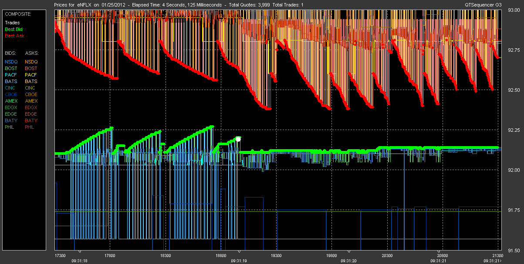
Task: Click the 09:31:21> time label
Action: [492, 261]
